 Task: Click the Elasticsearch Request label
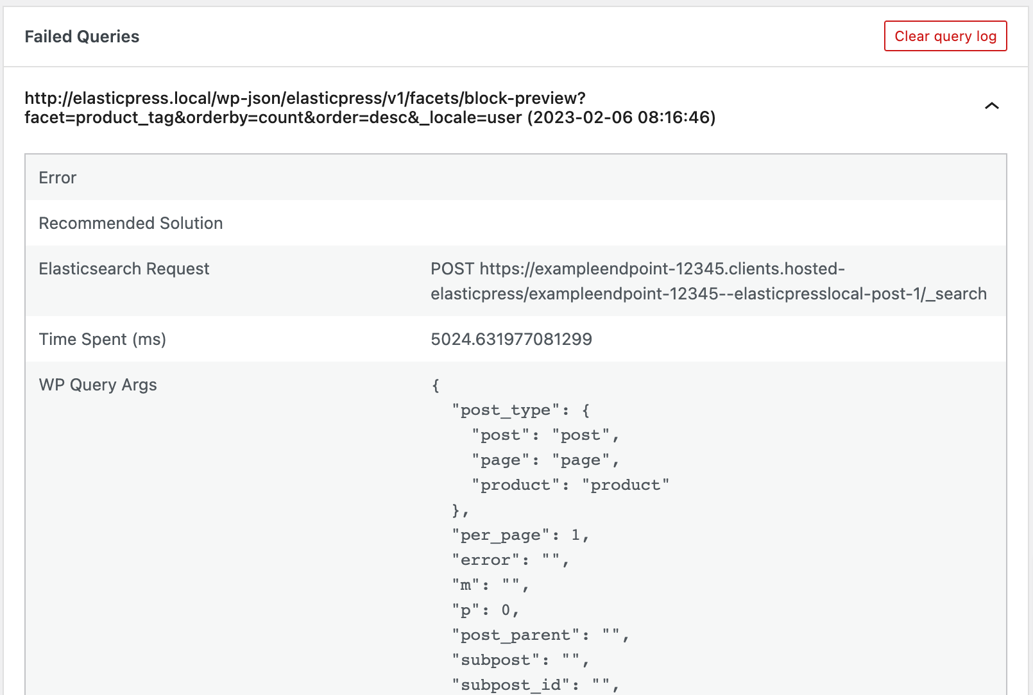point(124,269)
